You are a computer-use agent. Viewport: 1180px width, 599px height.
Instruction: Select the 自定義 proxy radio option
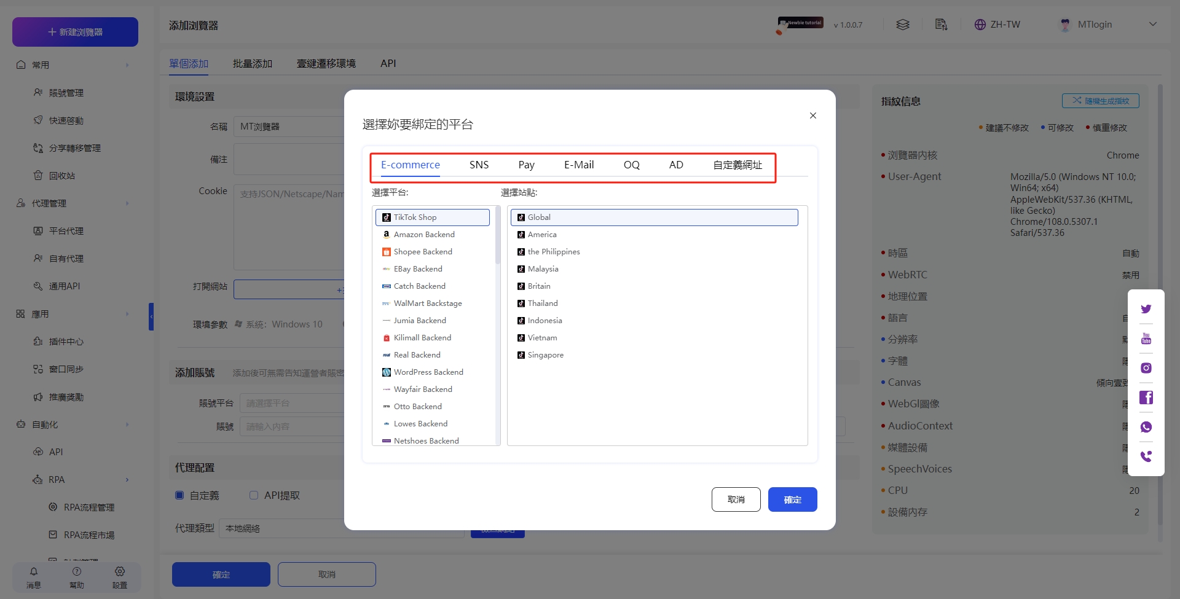179,495
